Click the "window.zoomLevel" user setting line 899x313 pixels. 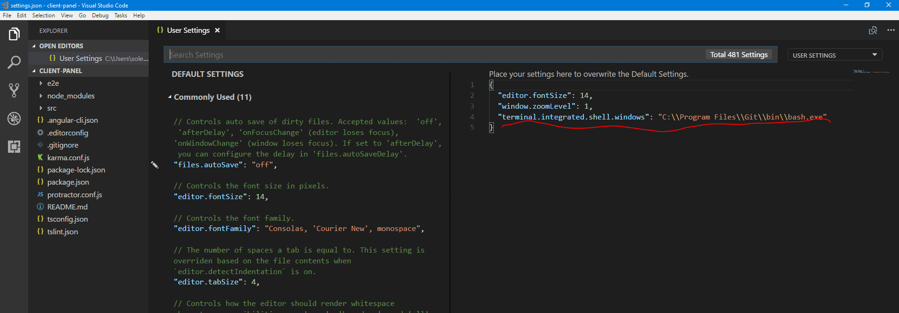pos(545,106)
